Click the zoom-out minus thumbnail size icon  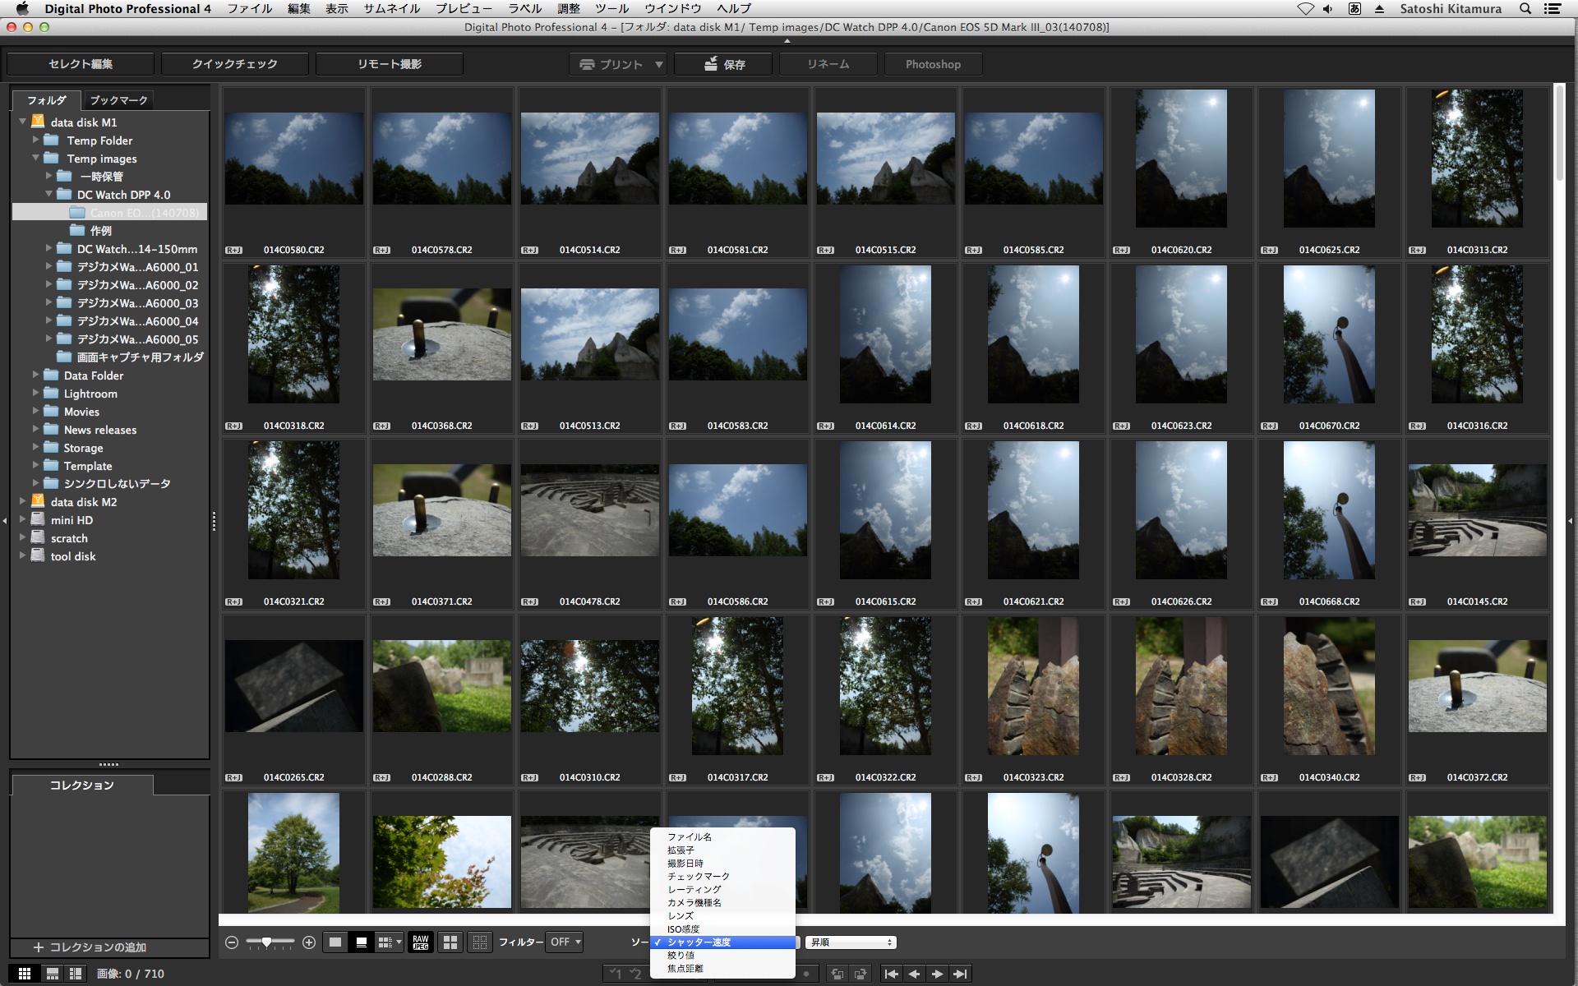(x=232, y=942)
